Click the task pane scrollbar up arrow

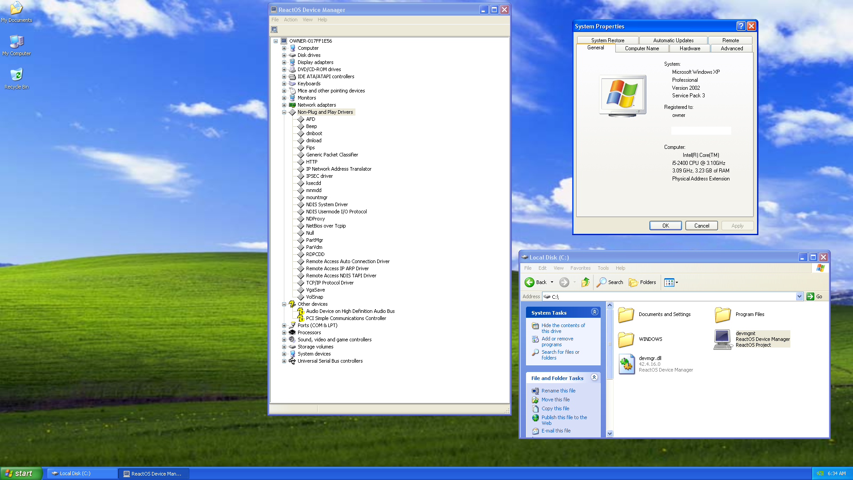(x=610, y=305)
